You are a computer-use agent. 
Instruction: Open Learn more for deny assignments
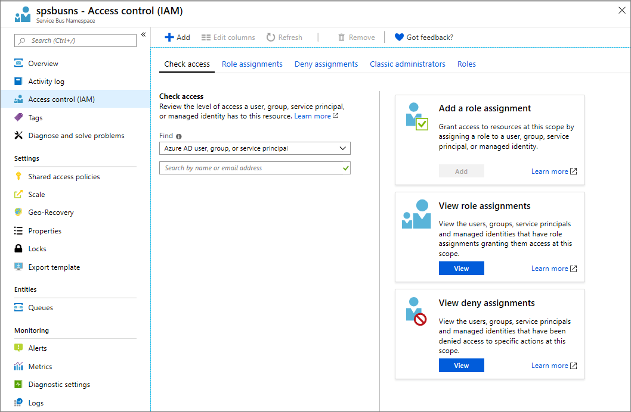click(550, 365)
